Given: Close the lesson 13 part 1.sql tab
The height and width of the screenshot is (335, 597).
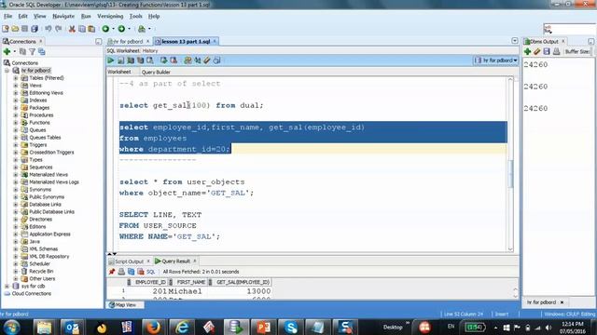Looking at the screenshot, I should pos(215,41).
